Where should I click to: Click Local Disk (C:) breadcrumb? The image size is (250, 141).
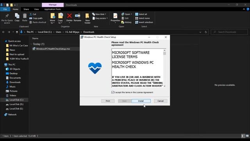[45, 32]
